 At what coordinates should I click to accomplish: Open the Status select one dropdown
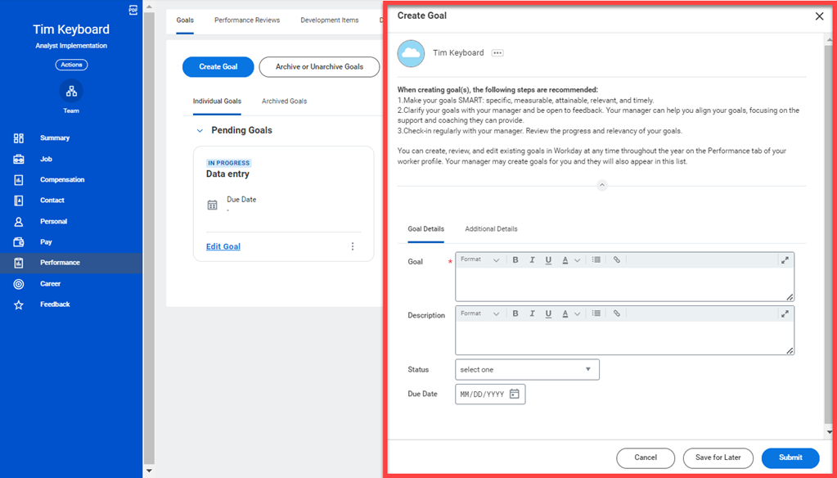point(527,370)
